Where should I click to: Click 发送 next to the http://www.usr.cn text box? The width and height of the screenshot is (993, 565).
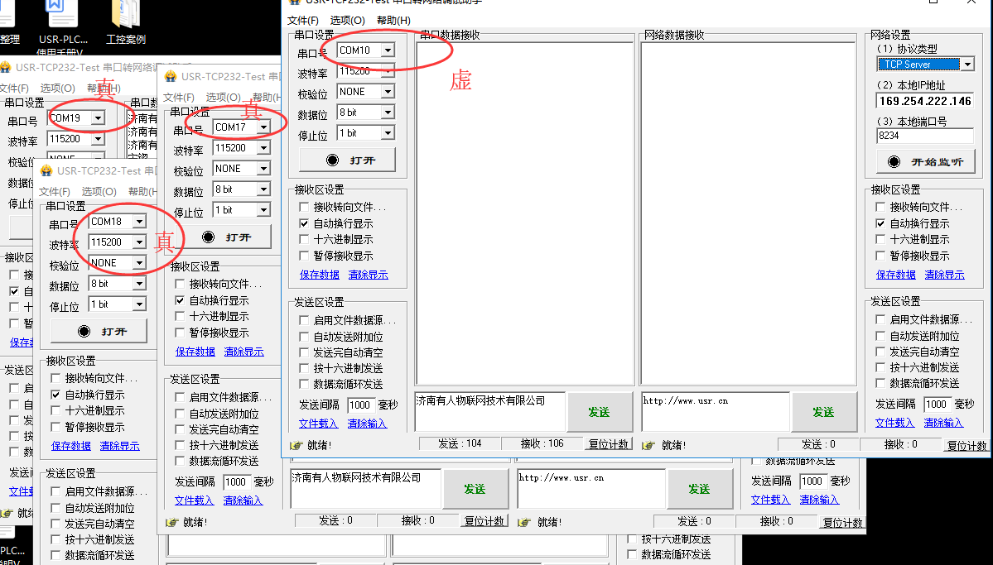[822, 412]
